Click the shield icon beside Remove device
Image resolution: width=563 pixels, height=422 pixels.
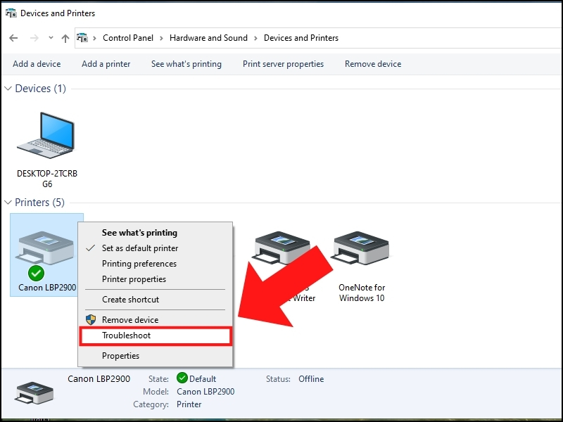[x=91, y=319]
